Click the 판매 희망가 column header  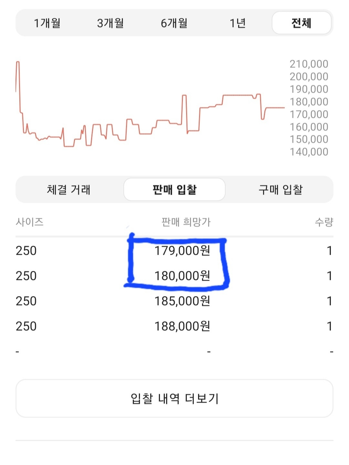[186, 222]
